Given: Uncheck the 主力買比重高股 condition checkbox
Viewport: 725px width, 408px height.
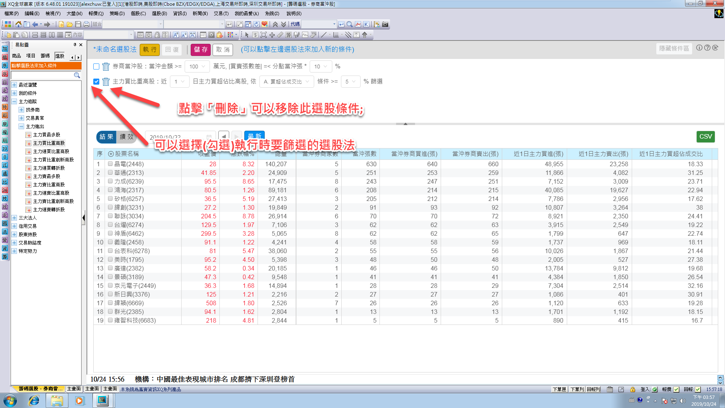Looking at the screenshot, I should click(96, 82).
